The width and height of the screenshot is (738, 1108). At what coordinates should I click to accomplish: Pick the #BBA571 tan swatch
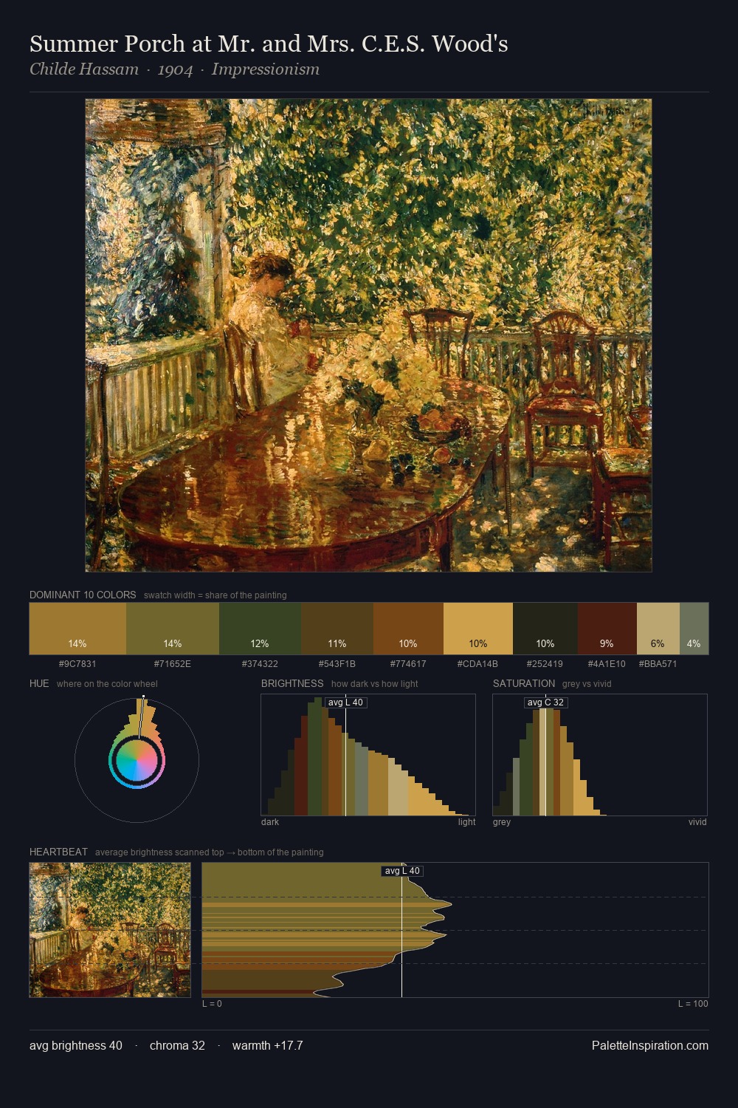658,629
